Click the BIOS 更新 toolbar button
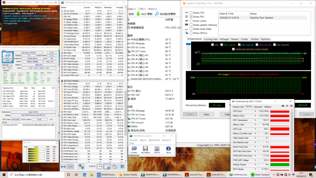The image size is (316, 178). point(144,14)
